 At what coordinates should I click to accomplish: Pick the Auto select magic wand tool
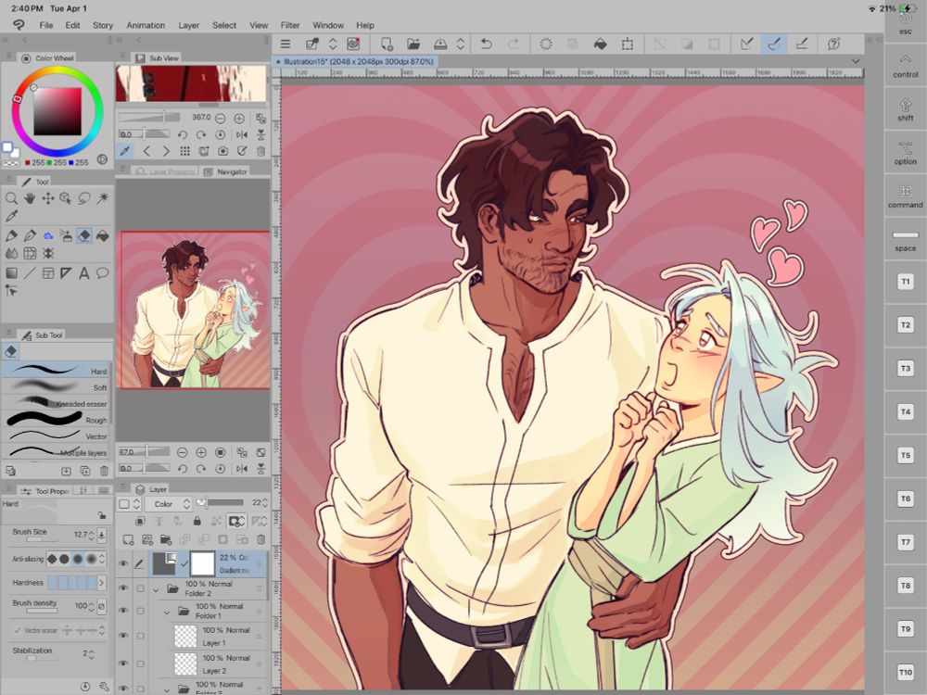(103, 198)
